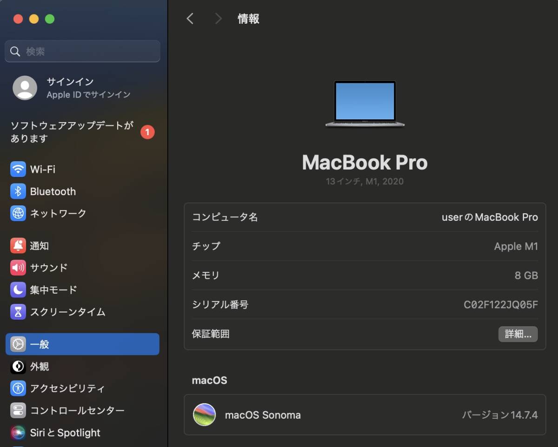Screen dimensions: 558x447
Task: Click the 一般 gear icon
Action: tap(18, 344)
